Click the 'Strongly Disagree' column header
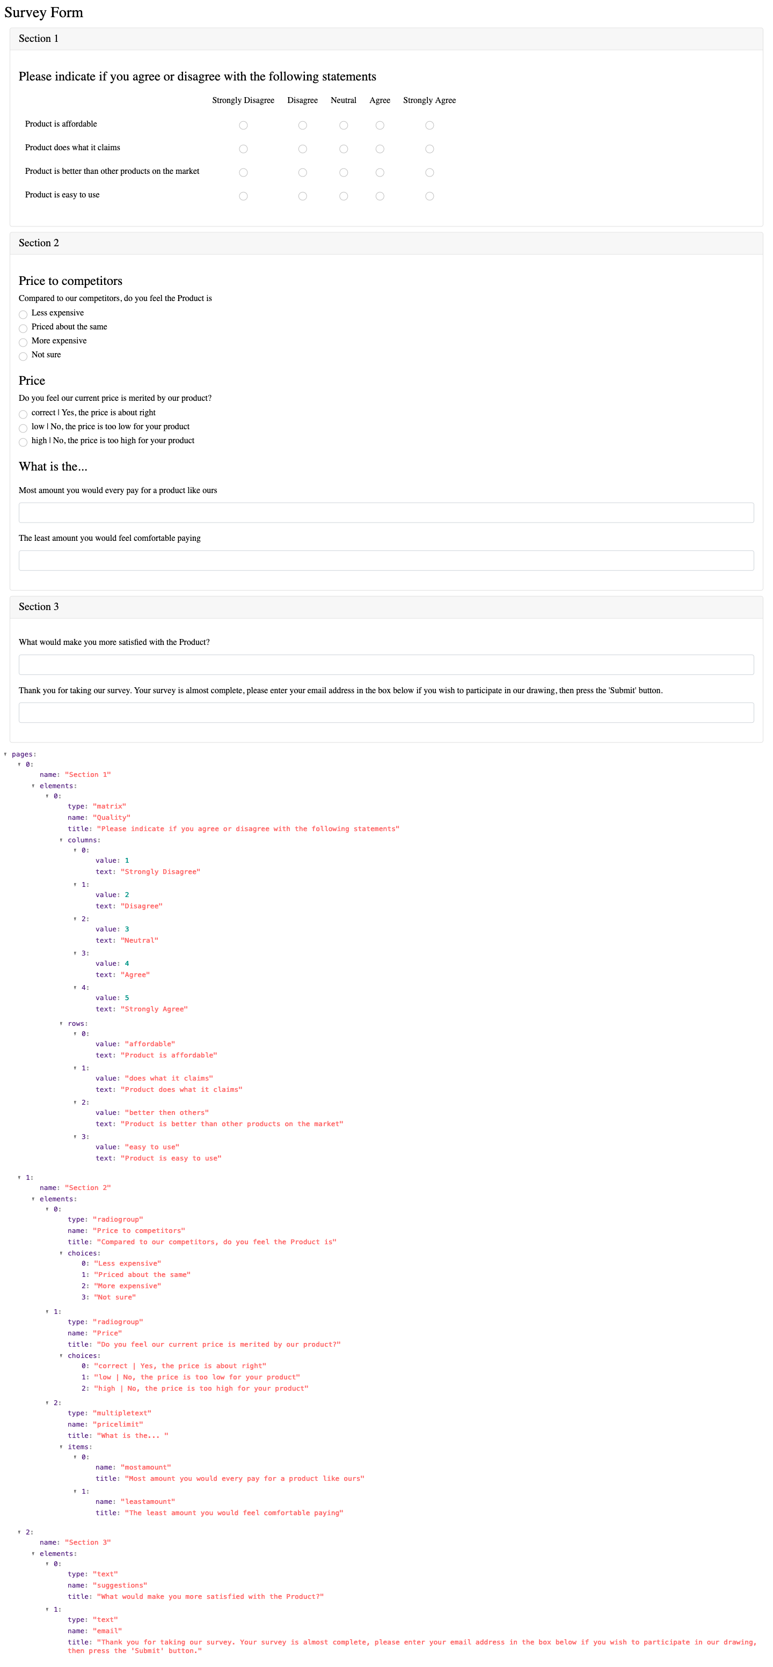 [243, 100]
